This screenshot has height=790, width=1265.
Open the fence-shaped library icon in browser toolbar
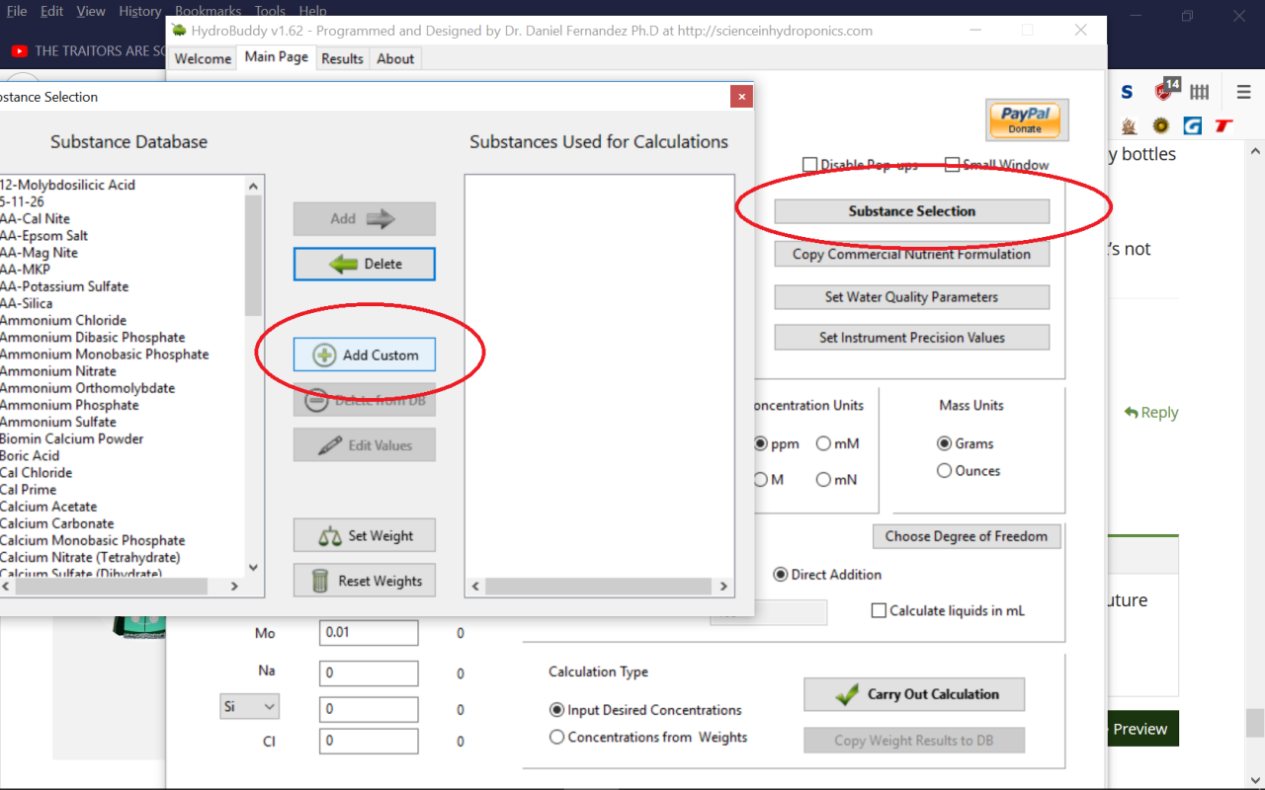point(1200,92)
